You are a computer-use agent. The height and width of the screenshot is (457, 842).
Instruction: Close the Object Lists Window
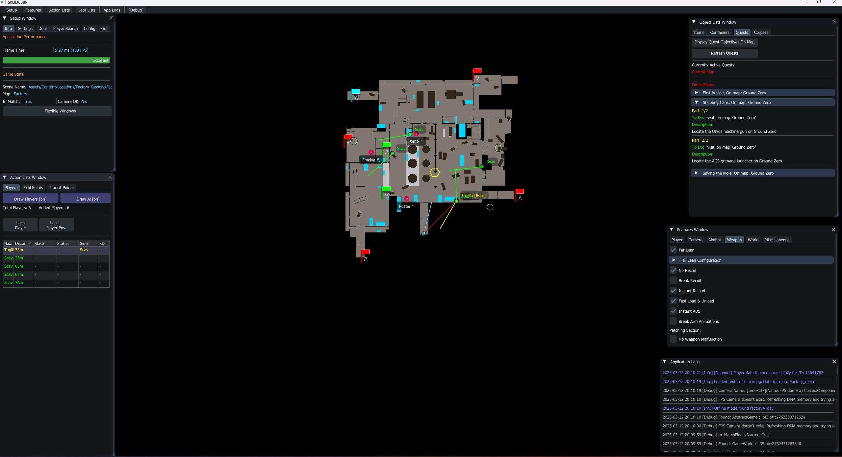tap(834, 22)
